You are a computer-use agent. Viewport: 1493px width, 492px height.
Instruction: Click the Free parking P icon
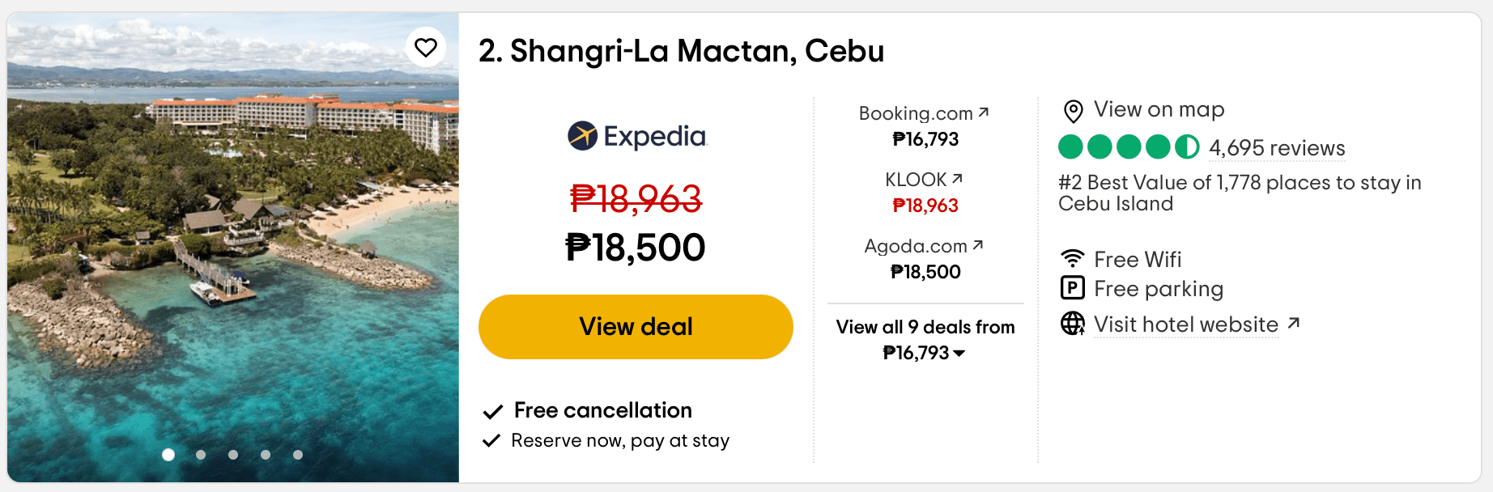(1072, 288)
